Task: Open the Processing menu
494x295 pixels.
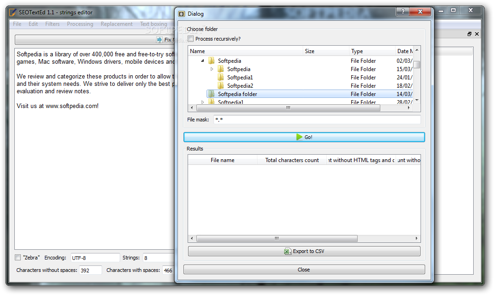Action: (x=80, y=24)
